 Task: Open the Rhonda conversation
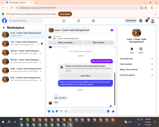(x=22, y=61)
